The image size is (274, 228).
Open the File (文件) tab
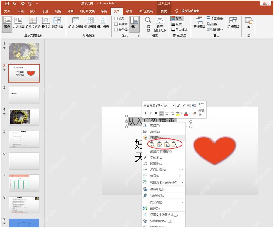pos(7,11)
